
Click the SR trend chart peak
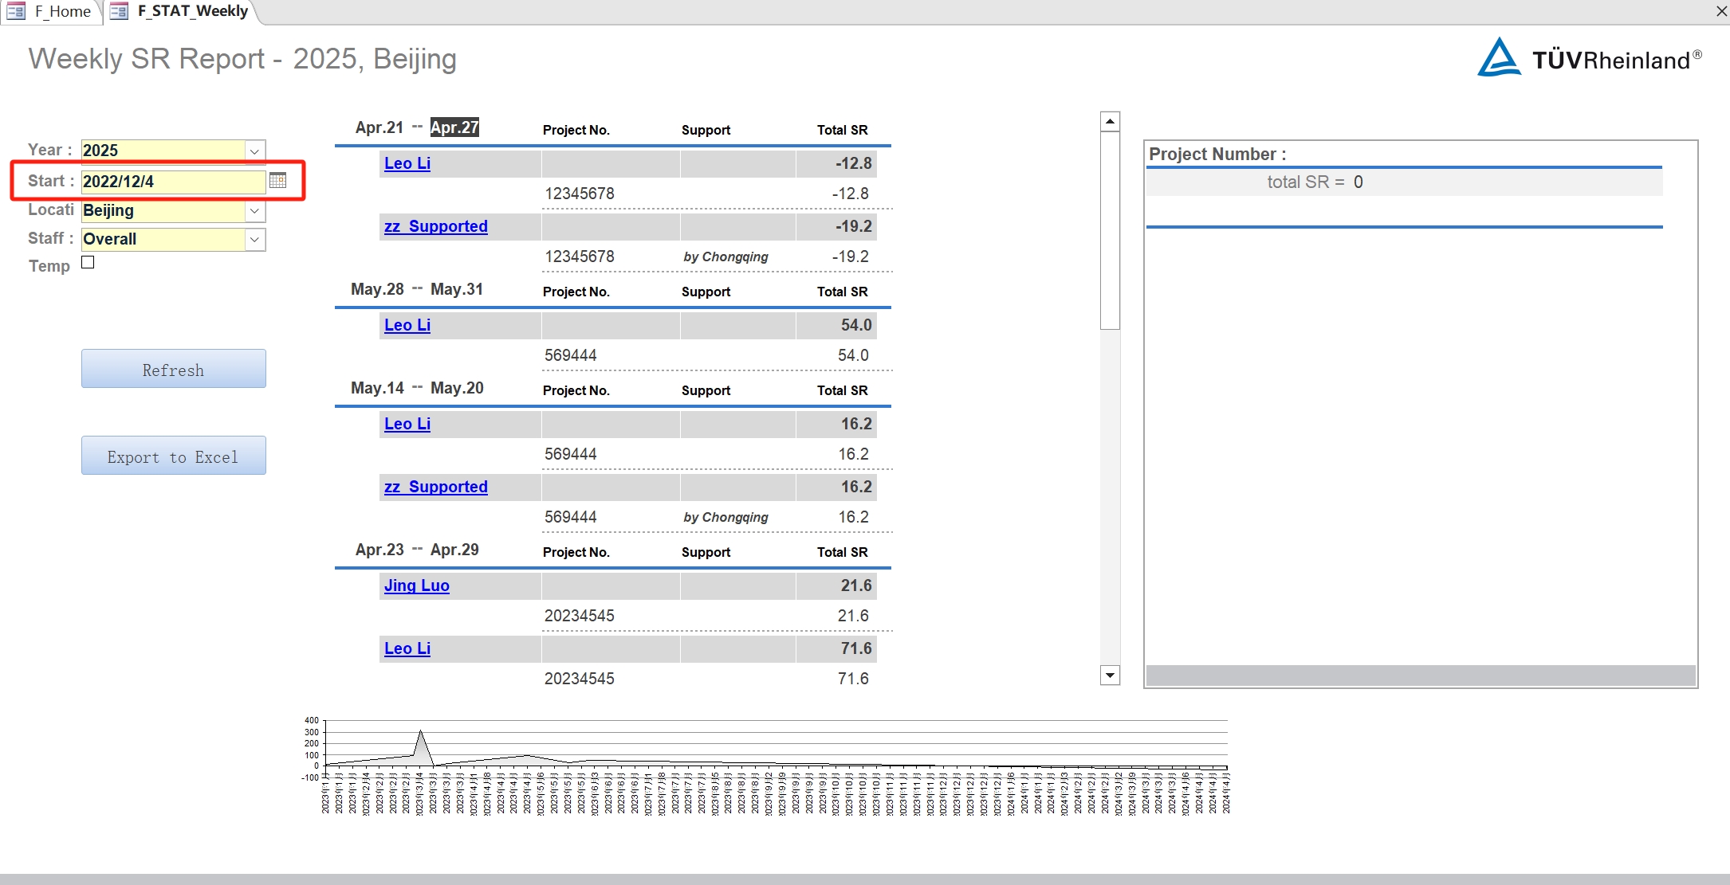[x=420, y=730]
